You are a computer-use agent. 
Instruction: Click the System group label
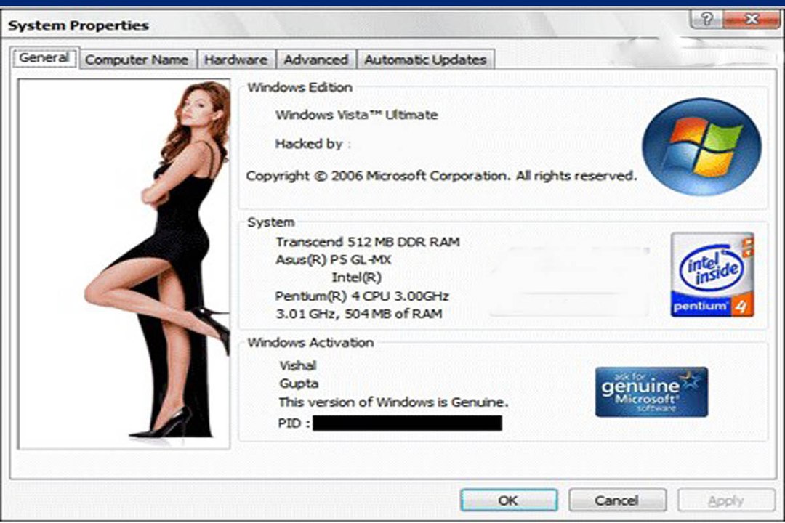coord(271,222)
